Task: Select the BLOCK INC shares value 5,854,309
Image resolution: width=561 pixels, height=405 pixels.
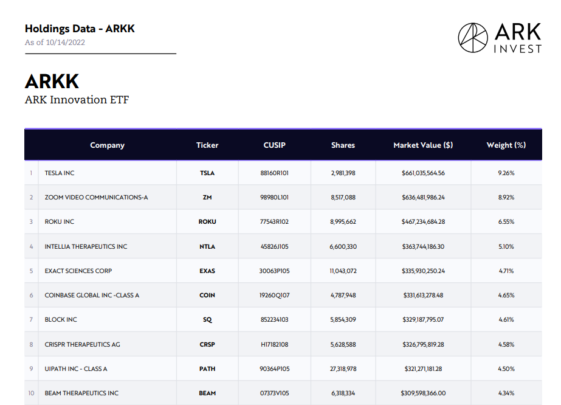Action: tap(343, 319)
